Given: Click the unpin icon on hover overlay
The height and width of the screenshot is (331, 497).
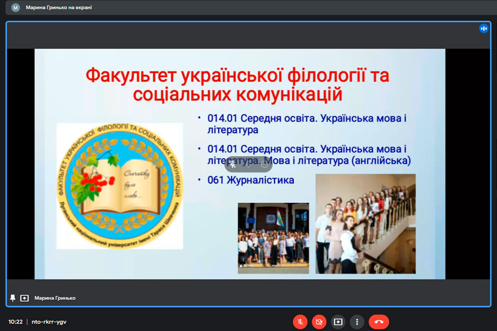Looking at the screenshot, I should (233, 164).
